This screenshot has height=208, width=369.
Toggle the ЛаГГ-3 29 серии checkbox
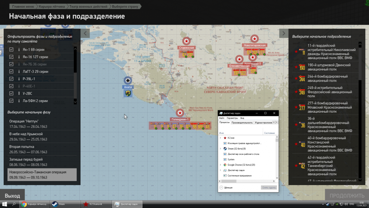(x=11, y=71)
